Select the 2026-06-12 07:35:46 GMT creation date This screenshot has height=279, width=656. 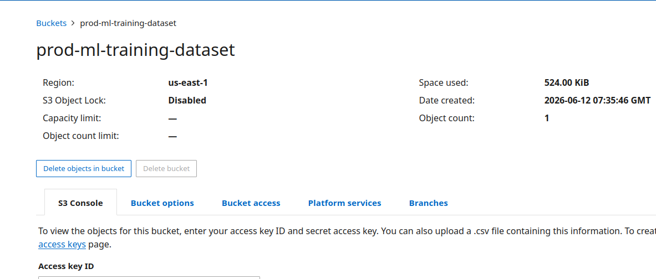click(x=597, y=100)
